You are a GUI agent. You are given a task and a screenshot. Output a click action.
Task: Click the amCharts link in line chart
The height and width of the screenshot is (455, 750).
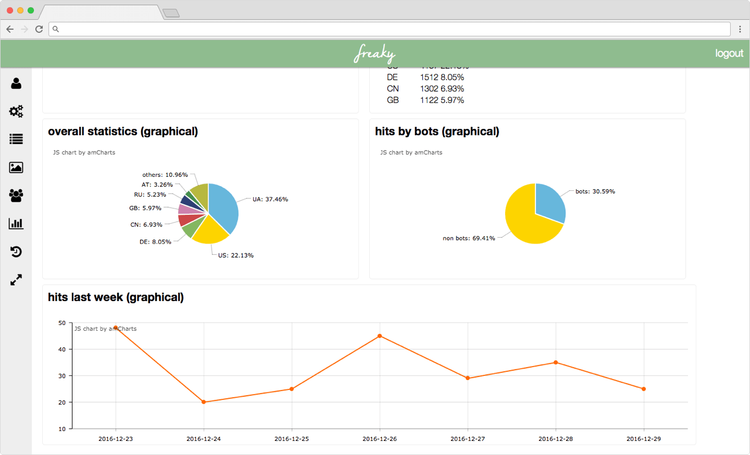tap(105, 329)
